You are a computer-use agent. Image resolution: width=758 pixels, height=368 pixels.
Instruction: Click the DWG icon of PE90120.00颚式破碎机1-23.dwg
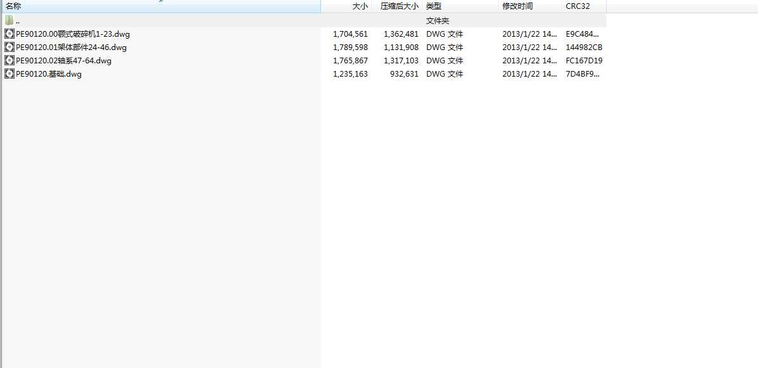(9, 34)
